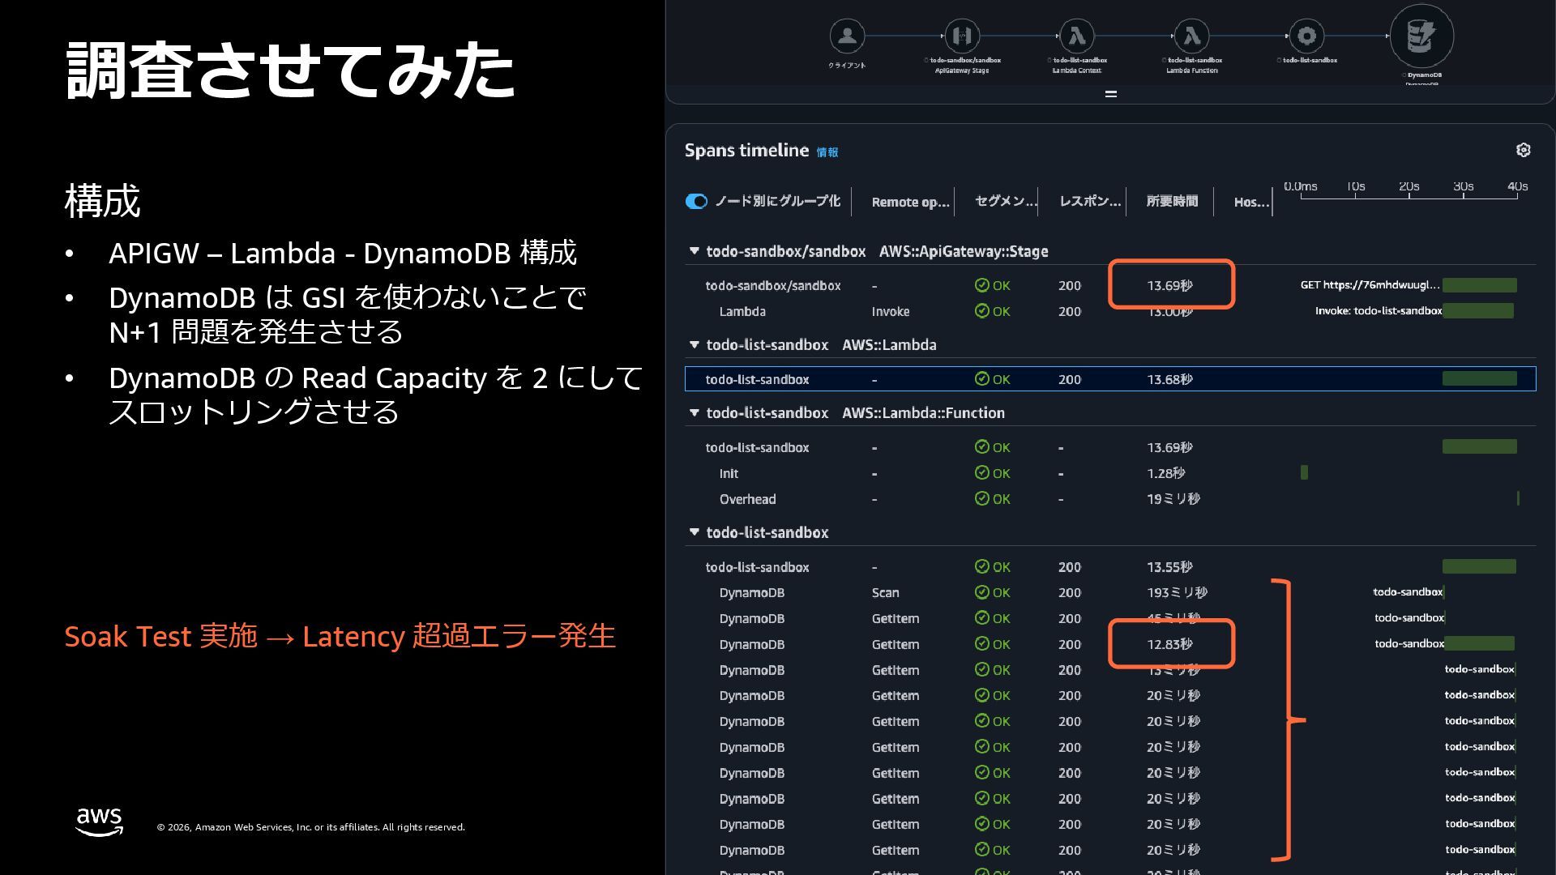This screenshot has height=875, width=1556.
Task: Click the 所要時間 column header
Action: point(1171,202)
